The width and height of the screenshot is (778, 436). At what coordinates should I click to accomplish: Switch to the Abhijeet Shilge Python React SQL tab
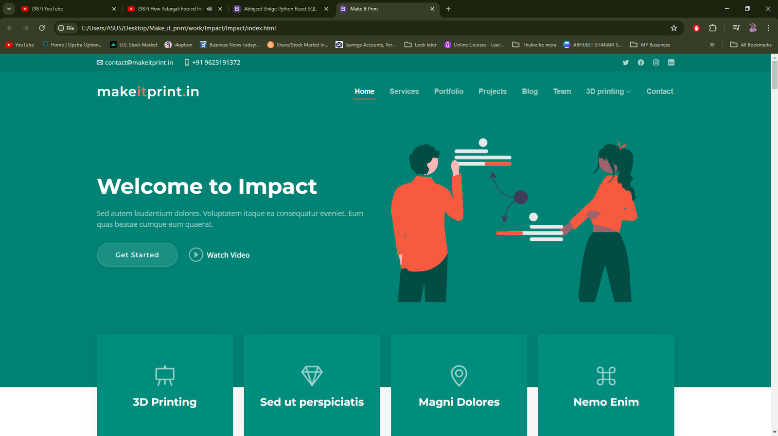pyautogui.click(x=280, y=9)
